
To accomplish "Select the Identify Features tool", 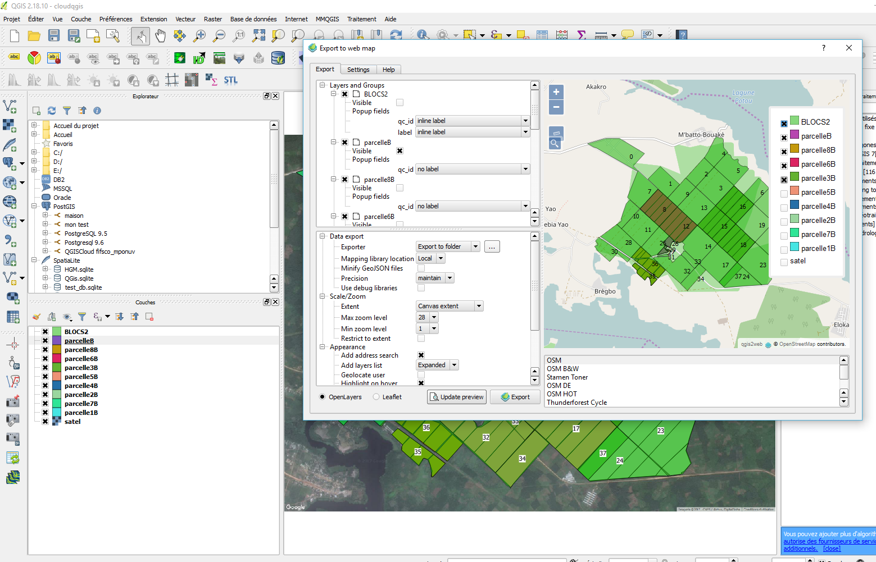I will pos(422,34).
